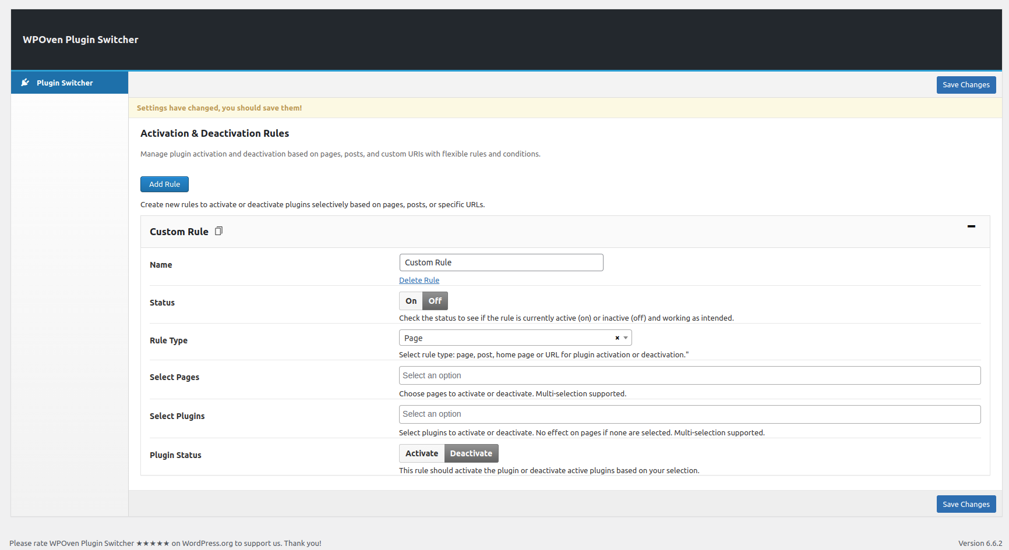
Task: Click the rate WPOven footer message
Action: 165,544
